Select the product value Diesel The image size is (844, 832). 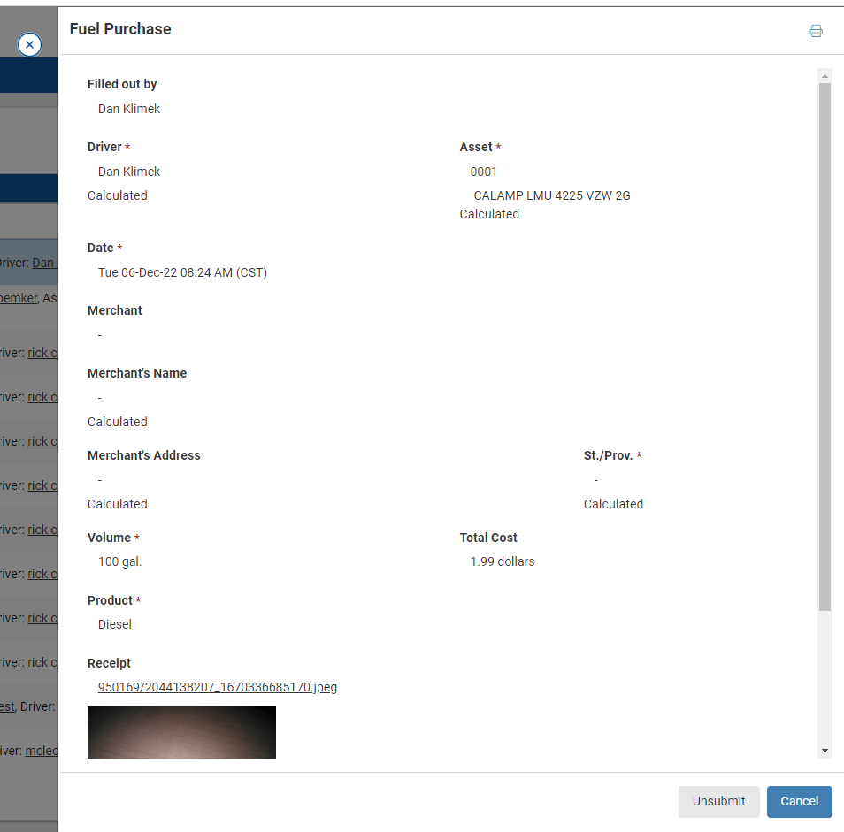click(x=115, y=624)
